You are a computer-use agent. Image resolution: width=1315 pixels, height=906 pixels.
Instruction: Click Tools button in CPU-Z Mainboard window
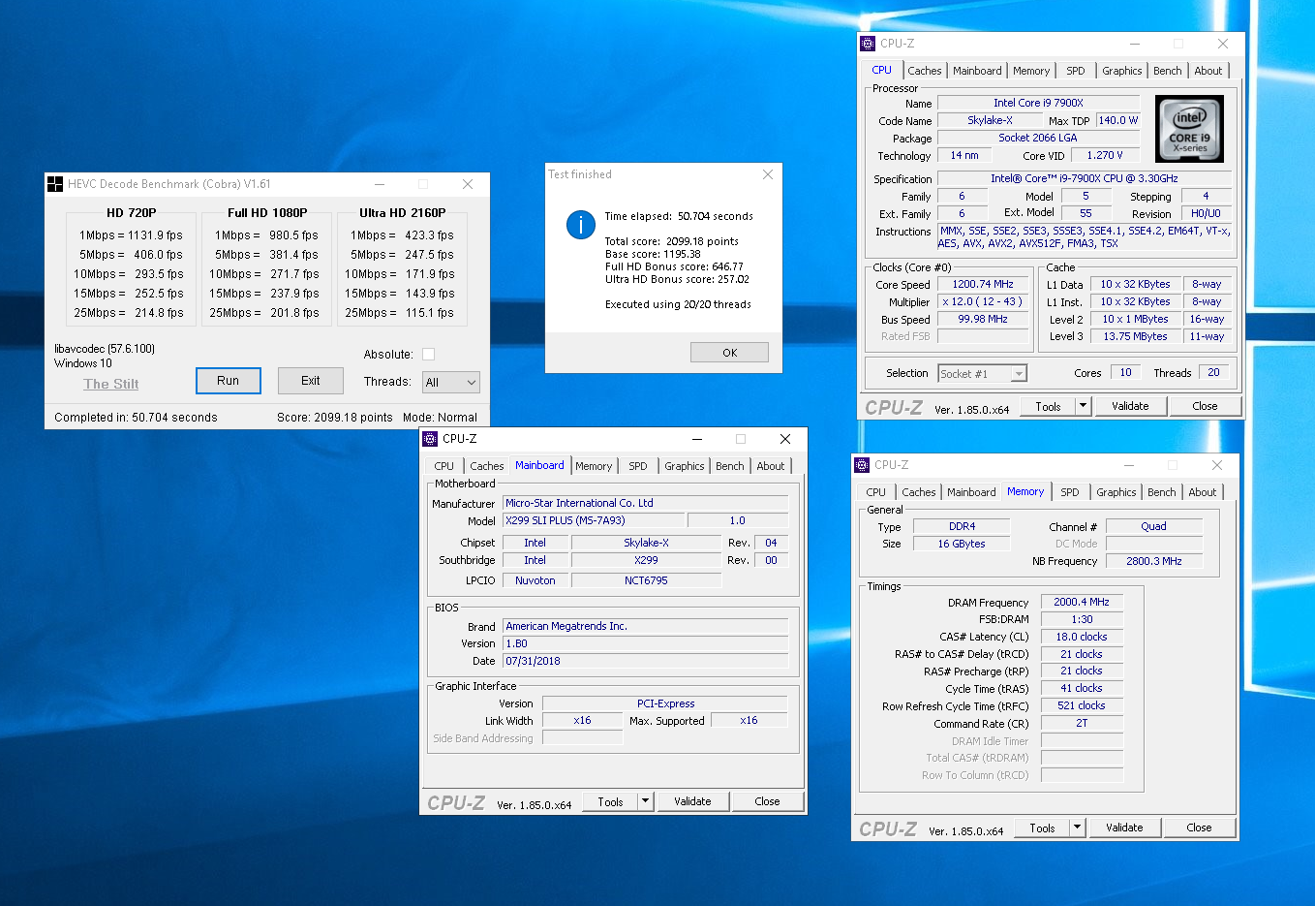click(x=611, y=801)
